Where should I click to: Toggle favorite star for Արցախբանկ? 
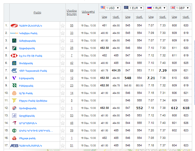click(x=63, y=48)
